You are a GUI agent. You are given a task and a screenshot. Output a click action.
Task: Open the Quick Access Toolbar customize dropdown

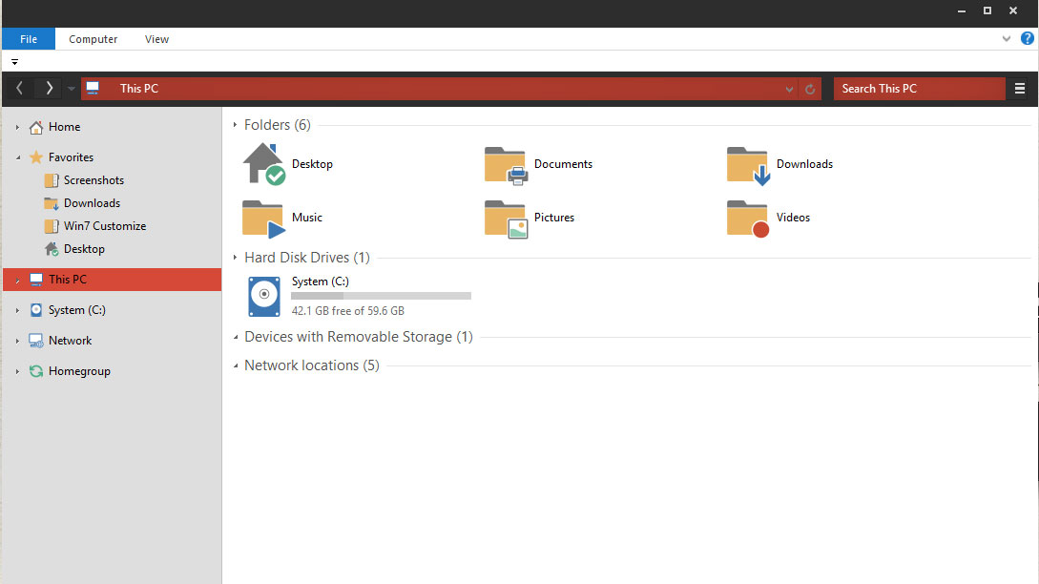click(x=14, y=62)
